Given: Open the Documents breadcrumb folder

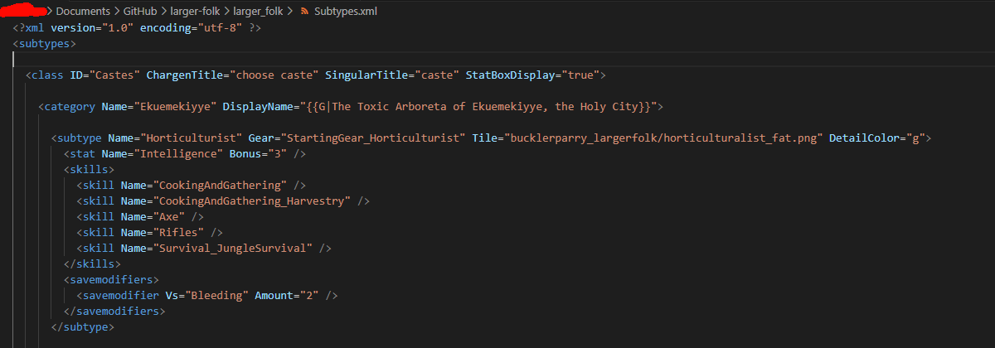Looking at the screenshot, I should [83, 12].
